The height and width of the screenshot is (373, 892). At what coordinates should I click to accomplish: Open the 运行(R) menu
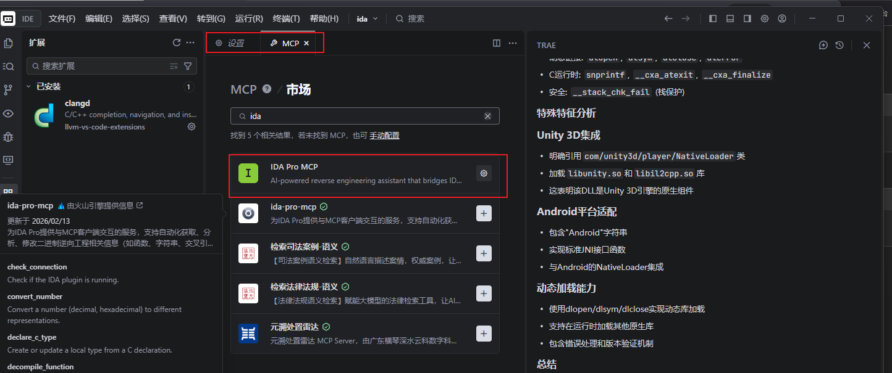point(249,18)
